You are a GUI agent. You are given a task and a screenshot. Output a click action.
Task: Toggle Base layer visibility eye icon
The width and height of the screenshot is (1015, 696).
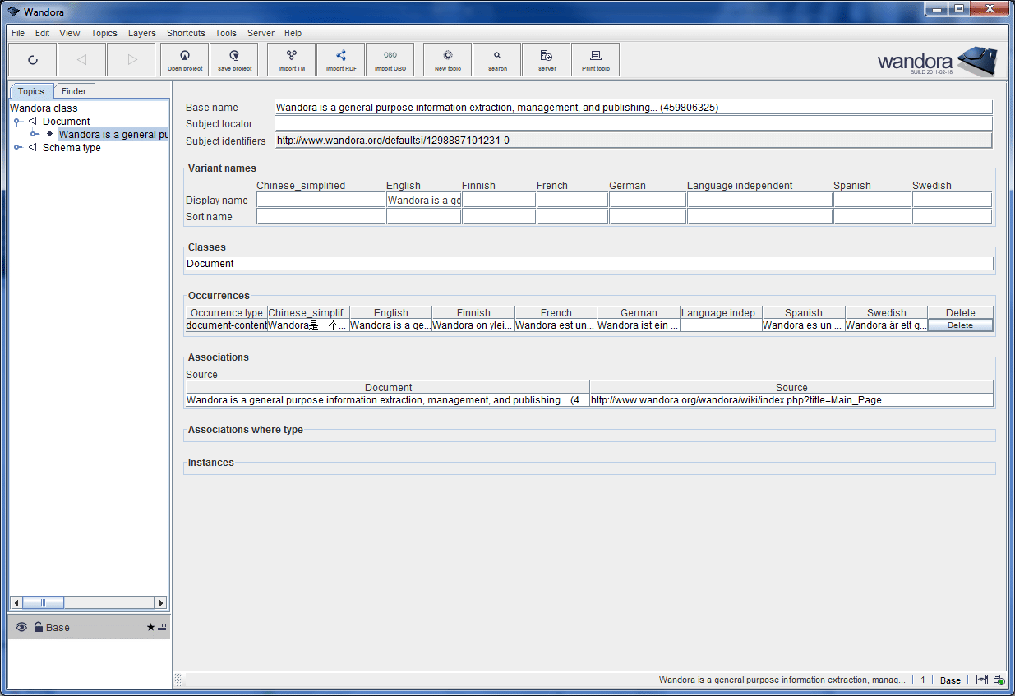tap(21, 627)
